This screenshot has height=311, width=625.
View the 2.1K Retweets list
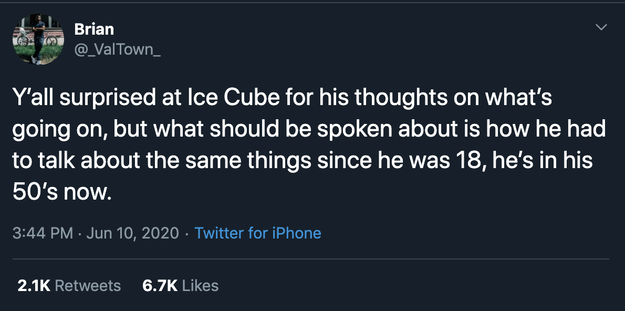click(x=69, y=285)
